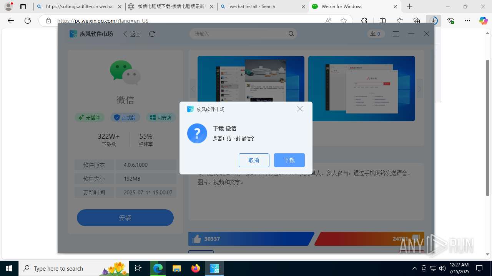This screenshot has height=276, width=492.
Task: Open tab actions menu icon
Action: coord(23,7)
